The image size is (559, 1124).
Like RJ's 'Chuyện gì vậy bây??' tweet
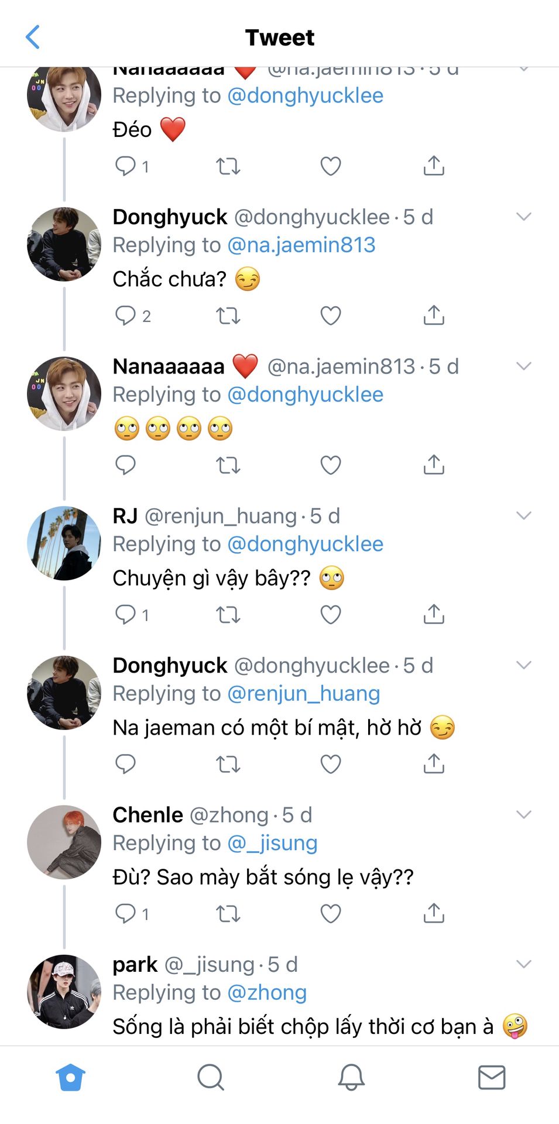(x=330, y=615)
